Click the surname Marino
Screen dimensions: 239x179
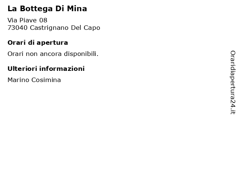18,80
